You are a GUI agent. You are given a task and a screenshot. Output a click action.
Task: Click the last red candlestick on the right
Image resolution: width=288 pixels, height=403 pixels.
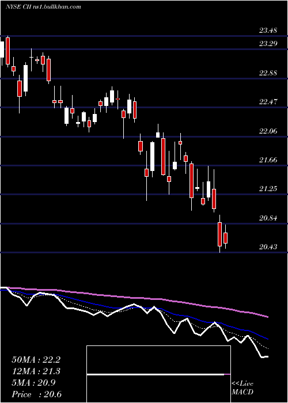(226, 237)
